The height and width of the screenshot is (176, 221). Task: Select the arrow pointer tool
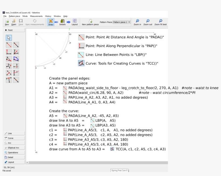9,38
